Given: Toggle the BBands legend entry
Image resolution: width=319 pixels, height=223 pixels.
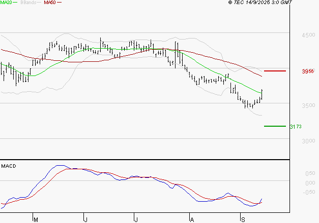Looking at the screenshot, I should 27,3.
